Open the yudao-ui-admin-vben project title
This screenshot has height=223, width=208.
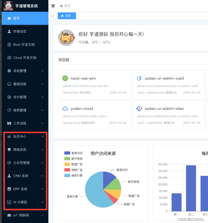[x=164, y=109]
